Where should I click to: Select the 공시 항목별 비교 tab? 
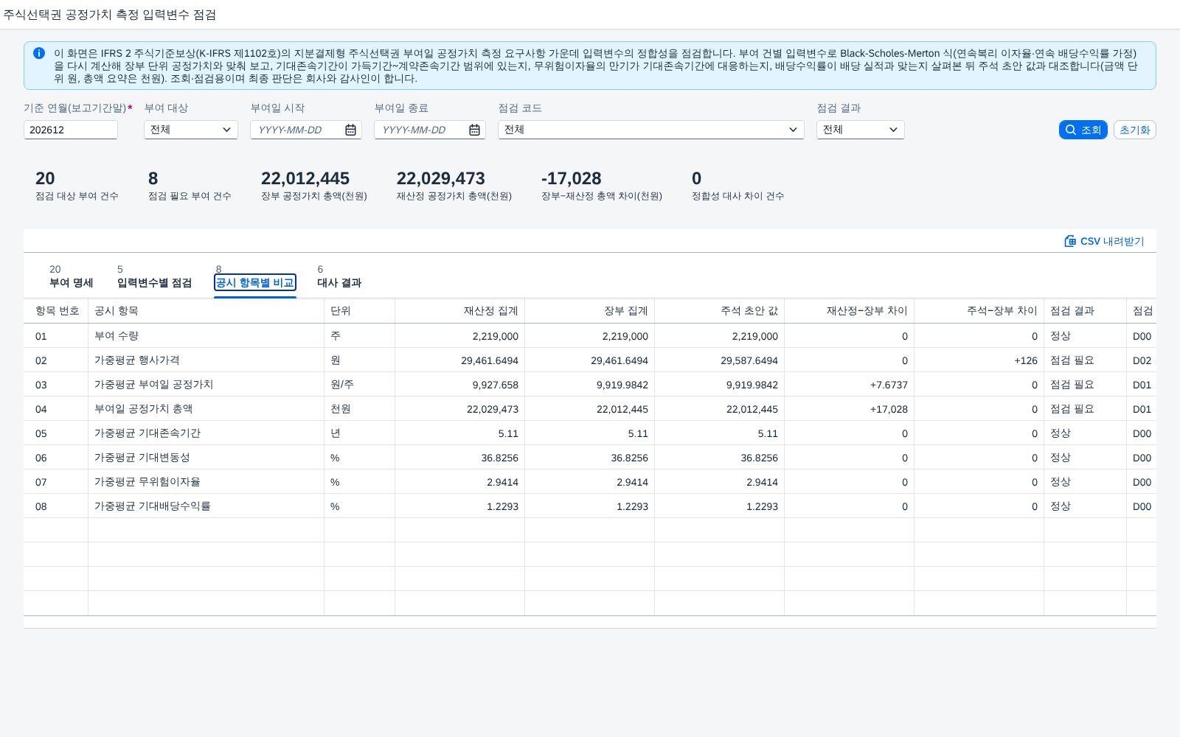point(255,282)
